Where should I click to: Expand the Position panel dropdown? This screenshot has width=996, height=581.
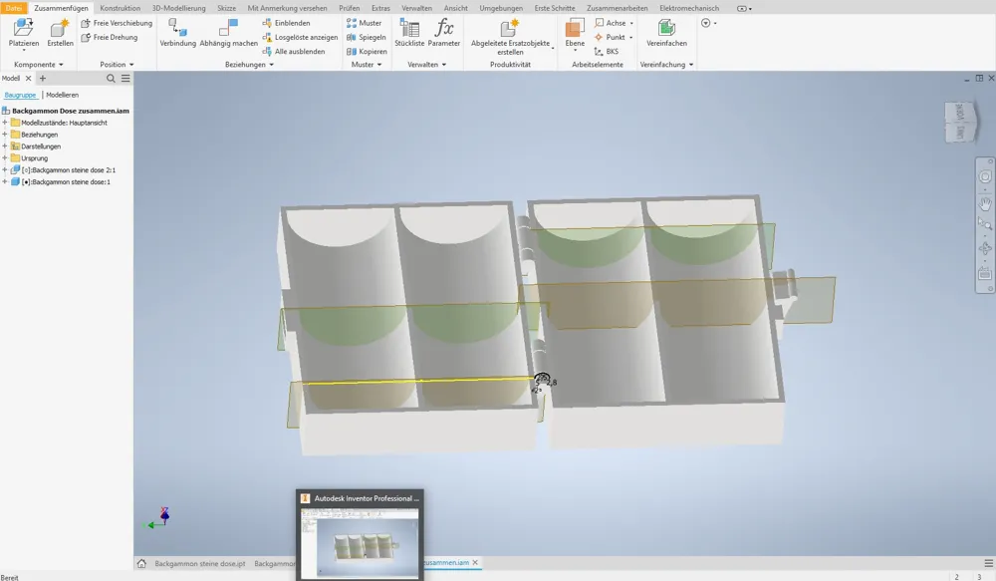point(117,65)
